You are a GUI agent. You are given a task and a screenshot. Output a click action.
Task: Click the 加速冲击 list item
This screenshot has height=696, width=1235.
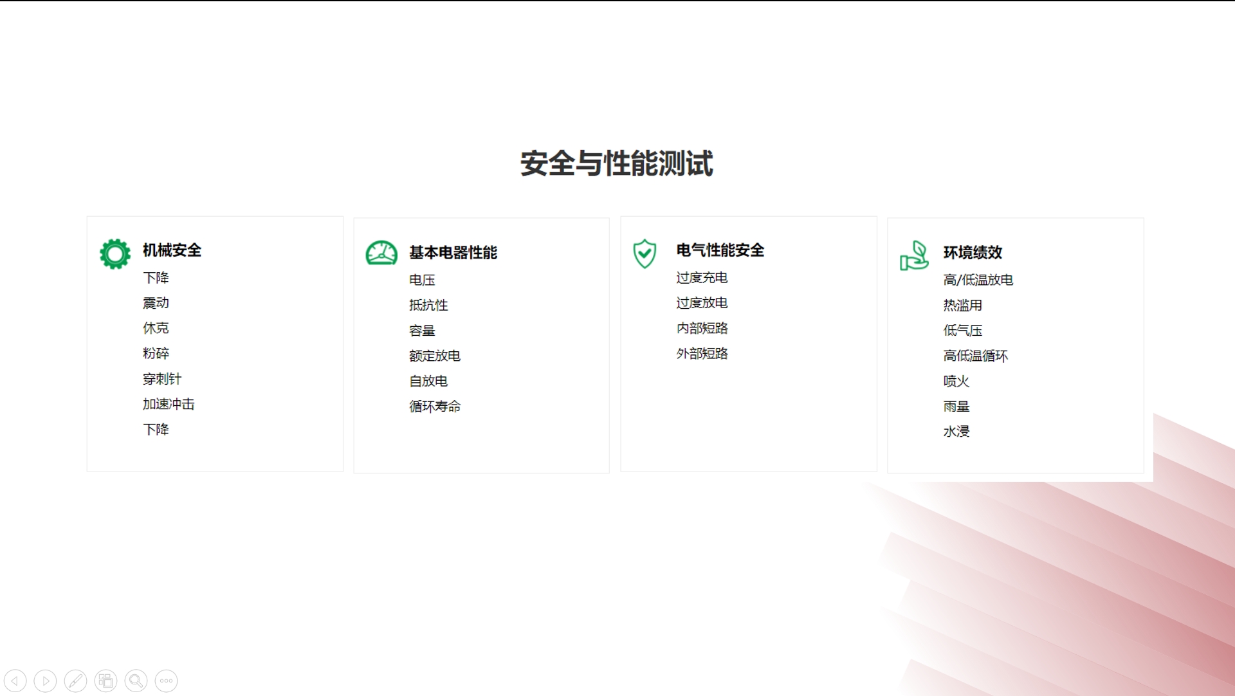(x=169, y=404)
